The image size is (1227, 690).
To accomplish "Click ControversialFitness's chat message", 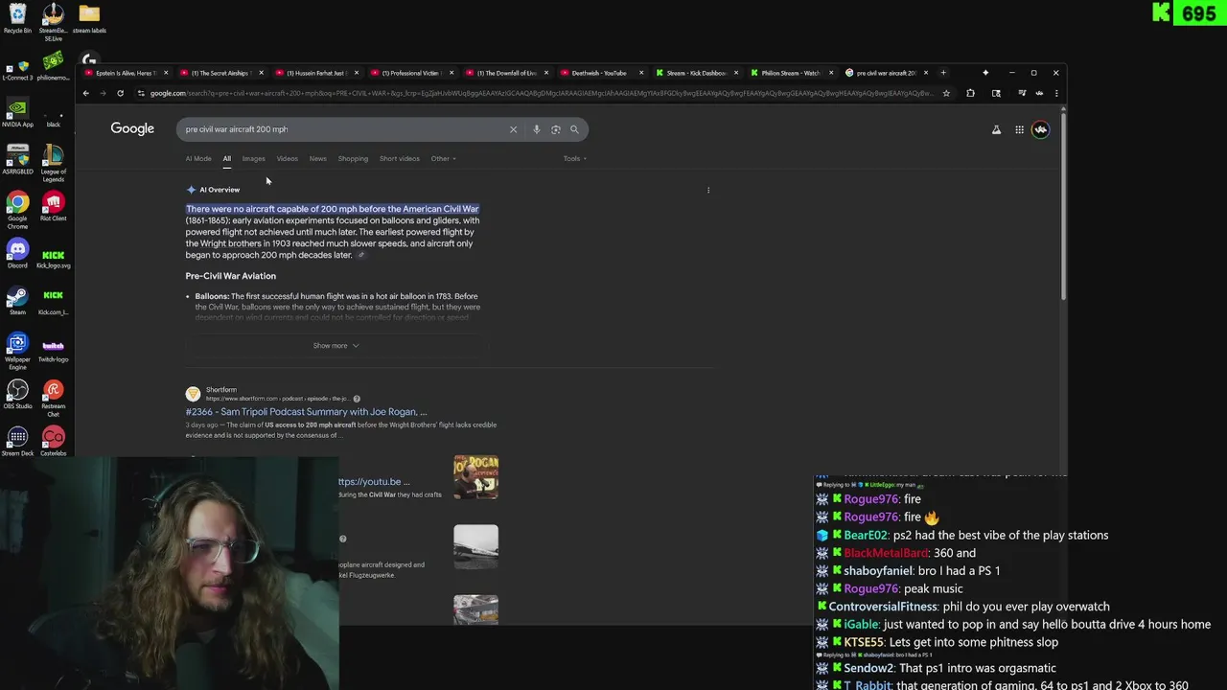I will coord(963,607).
